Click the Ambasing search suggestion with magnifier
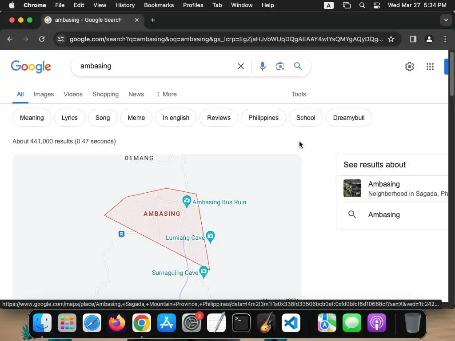This screenshot has height=341, width=455. tap(392, 214)
